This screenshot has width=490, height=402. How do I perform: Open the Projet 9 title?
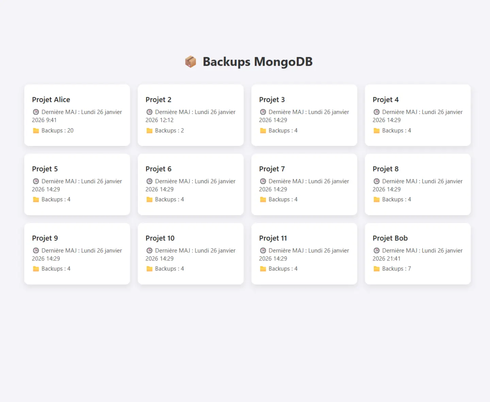[x=45, y=238]
